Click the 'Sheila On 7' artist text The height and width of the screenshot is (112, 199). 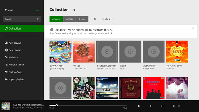(79, 69)
